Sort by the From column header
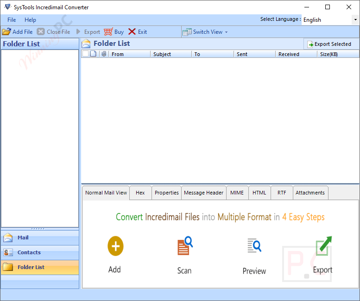This screenshot has width=360, height=301. click(x=130, y=54)
